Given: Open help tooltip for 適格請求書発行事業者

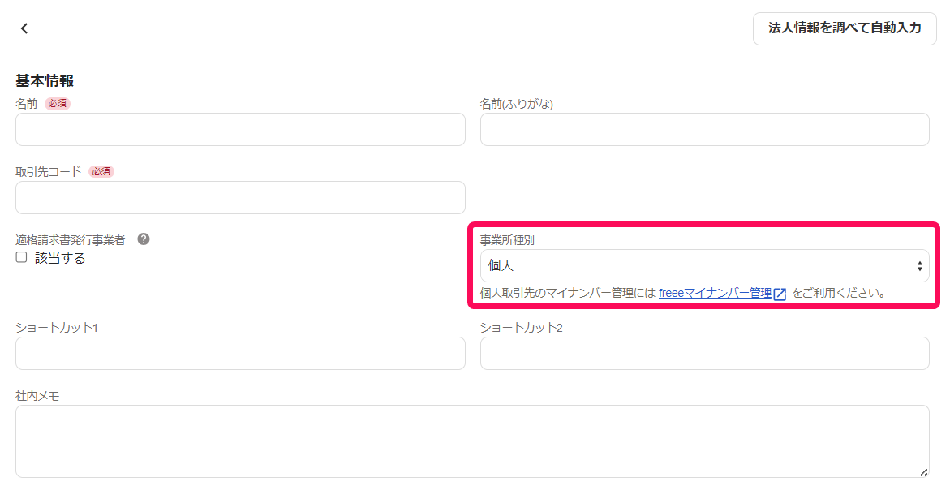Looking at the screenshot, I should (144, 239).
